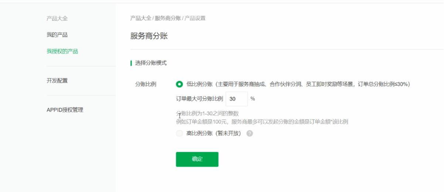Viewport: 444px width, 192px height.
Task: Open 开发配置 in the sidebar
Action: pyautogui.click(x=57, y=81)
